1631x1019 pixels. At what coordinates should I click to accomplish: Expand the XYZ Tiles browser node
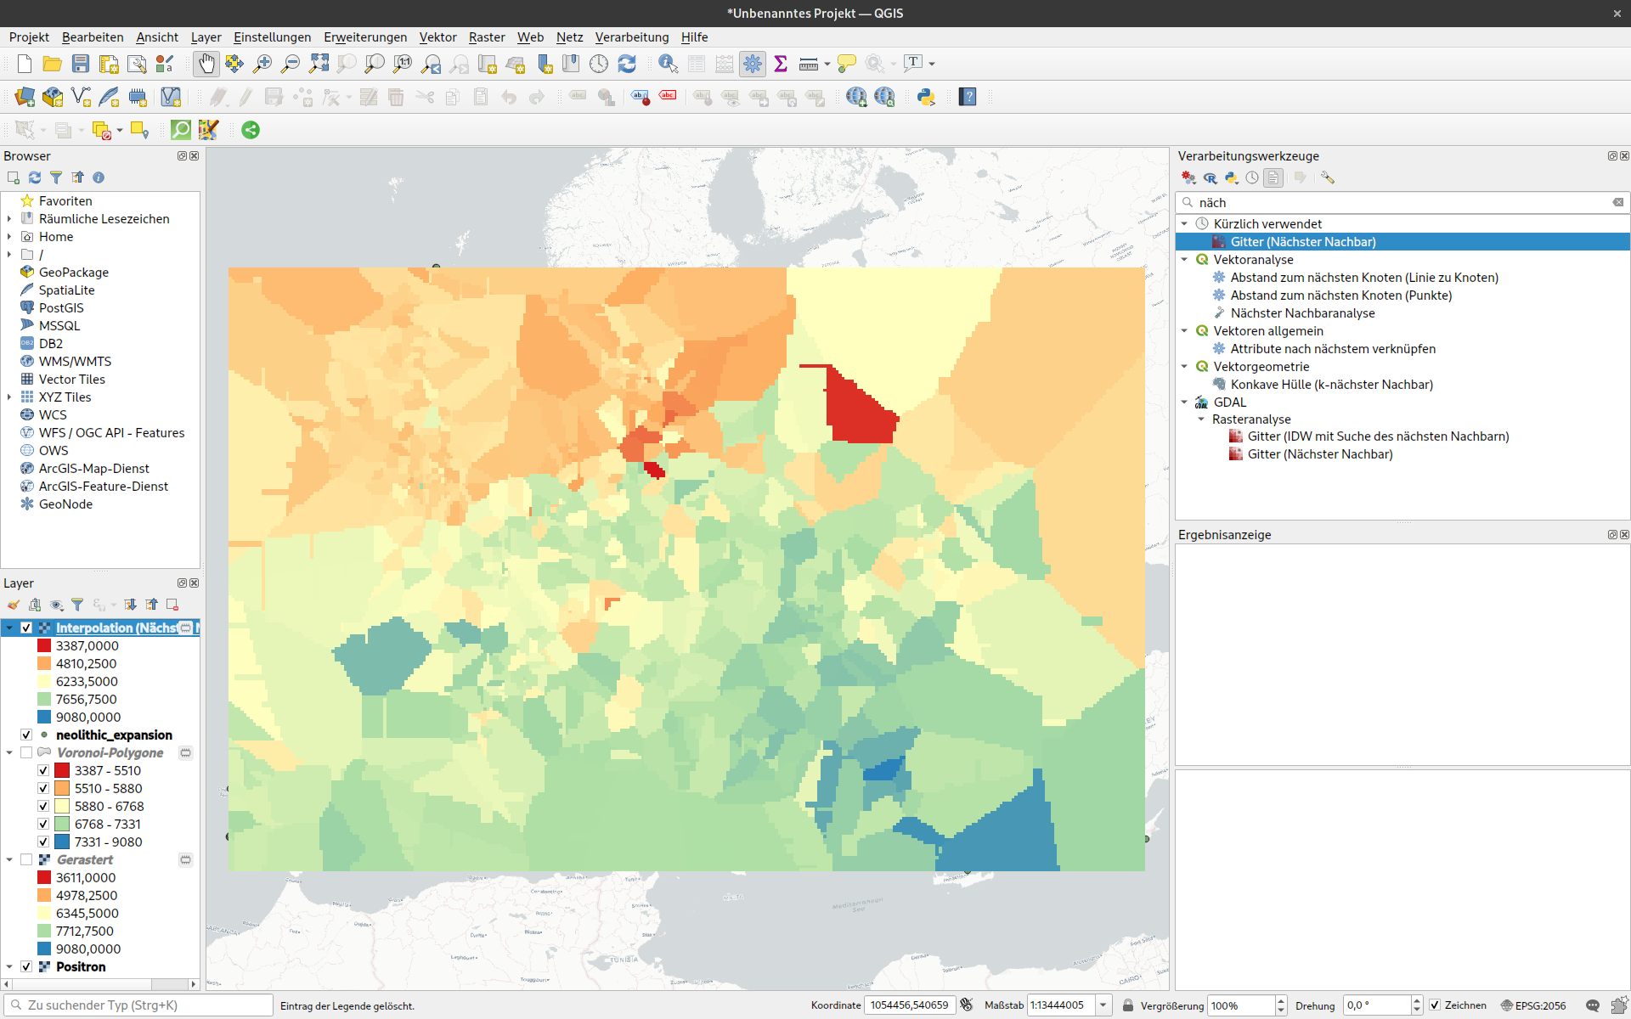coord(9,397)
